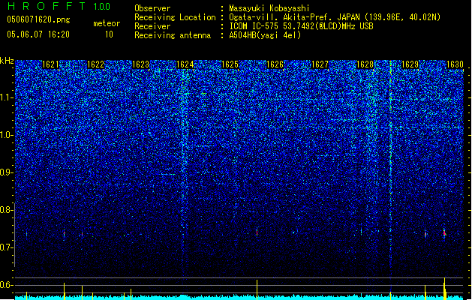Click time marker 1628
472x300 pixels.
pyautogui.click(x=365, y=64)
